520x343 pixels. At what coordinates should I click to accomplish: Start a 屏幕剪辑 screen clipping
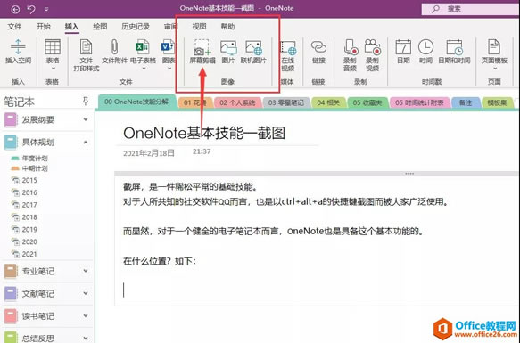tap(202, 52)
